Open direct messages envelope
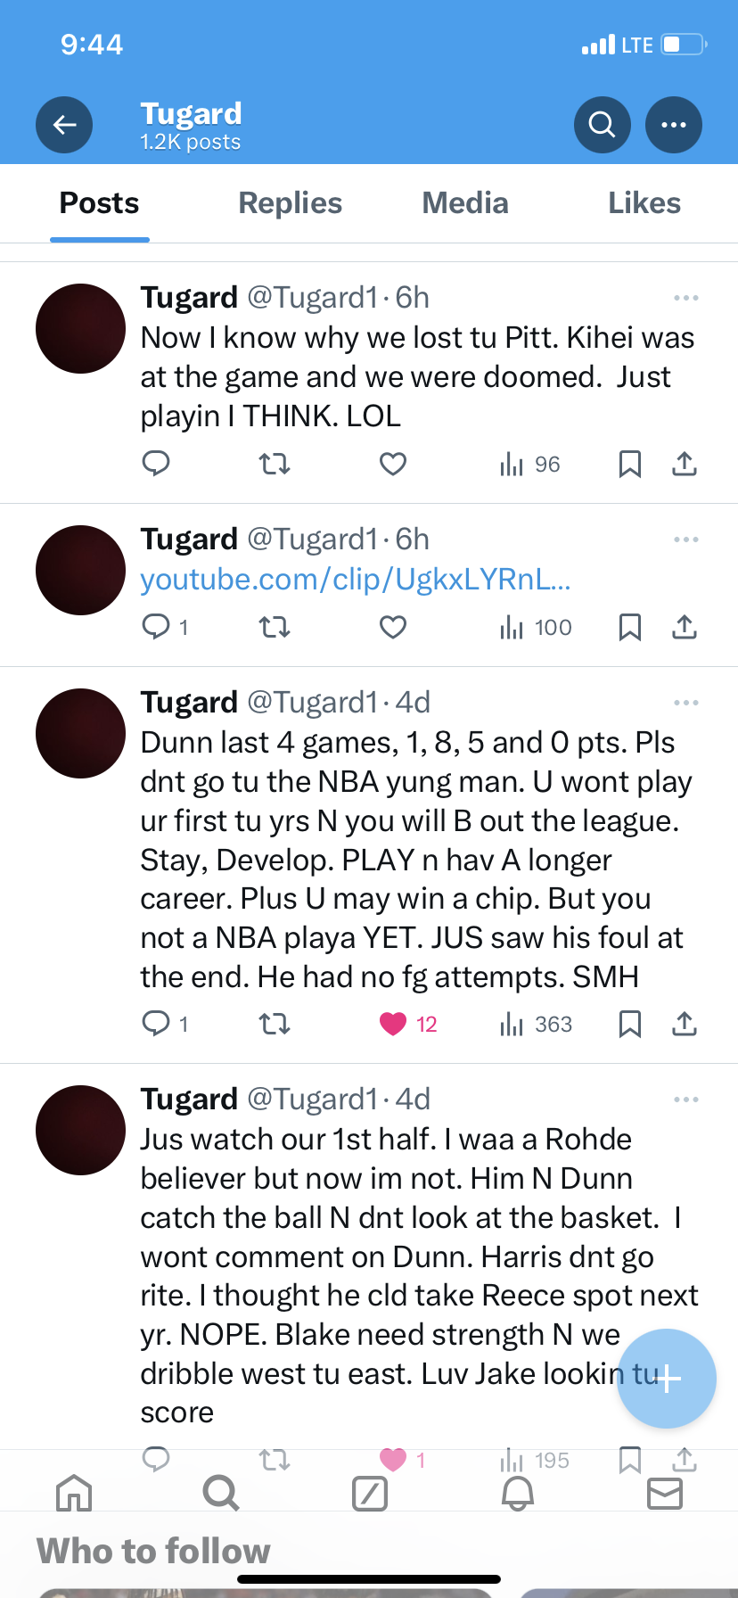The height and width of the screenshot is (1598, 738). point(665,1493)
